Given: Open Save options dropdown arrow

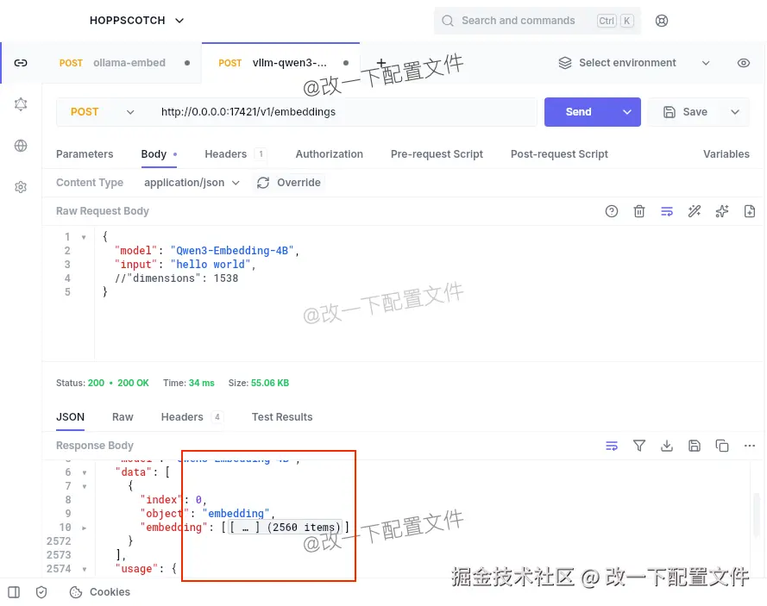Looking at the screenshot, I should click(735, 112).
